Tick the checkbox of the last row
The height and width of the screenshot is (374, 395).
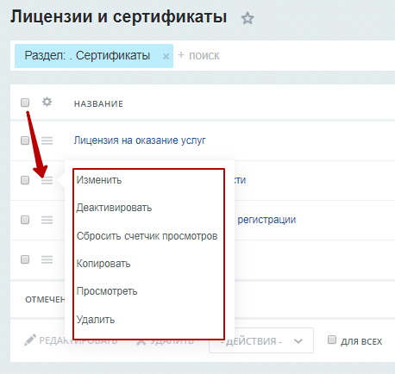pyautogui.click(x=25, y=259)
